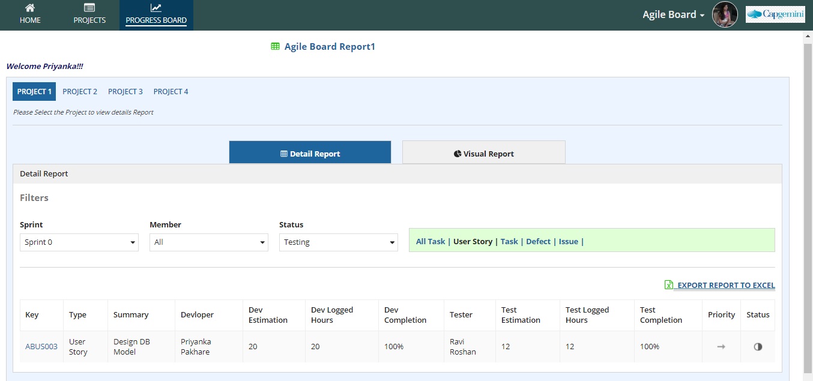The height and width of the screenshot is (381, 813).
Task: Filter by Defect using its link
Action: (538, 241)
